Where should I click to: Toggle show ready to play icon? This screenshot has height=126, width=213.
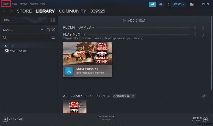click(54, 30)
